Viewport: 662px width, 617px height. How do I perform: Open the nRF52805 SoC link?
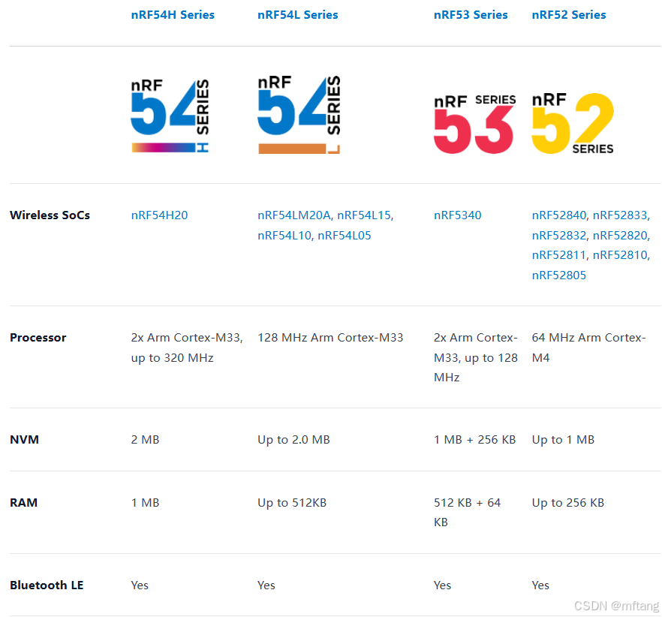pos(559,275)
